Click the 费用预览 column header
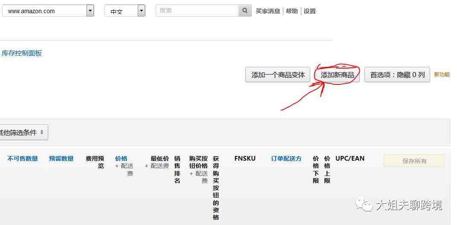The image size is (457, 225). click(x=95, y=162)
